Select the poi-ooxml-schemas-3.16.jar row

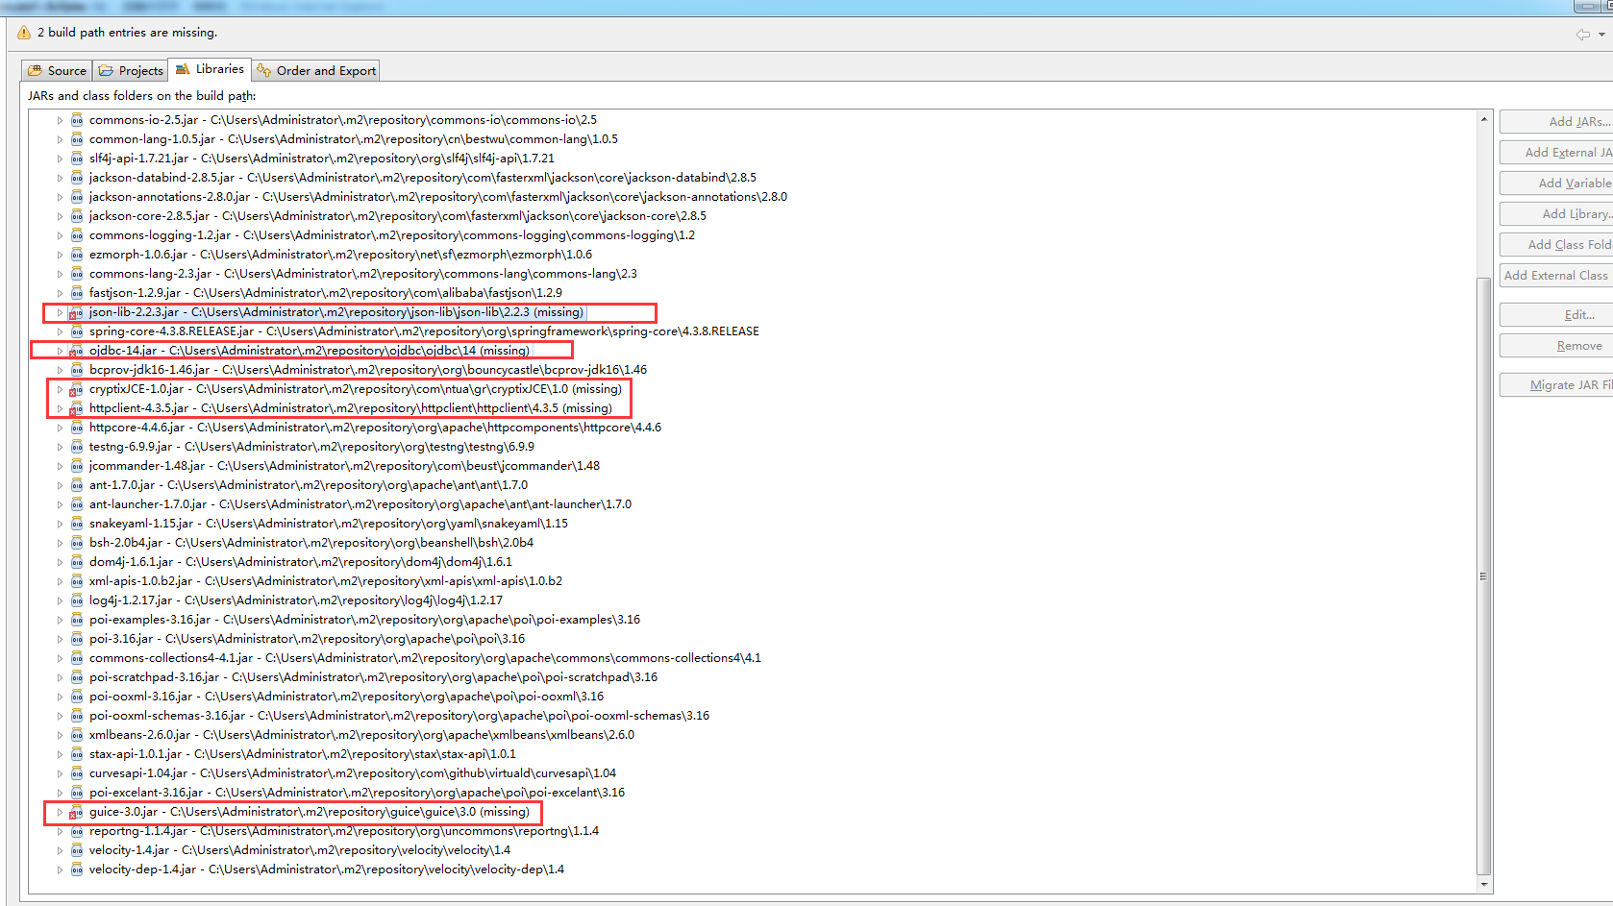click(400, 716)
